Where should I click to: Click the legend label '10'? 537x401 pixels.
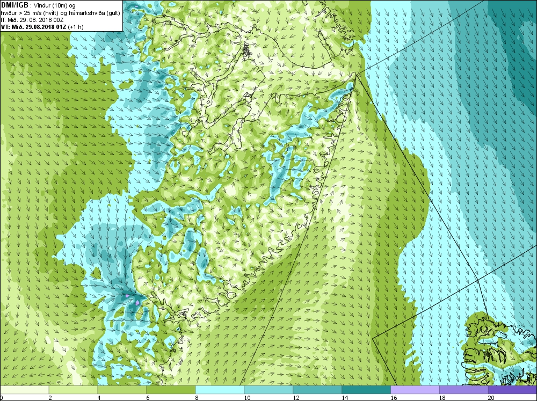[x=247, y=398]
